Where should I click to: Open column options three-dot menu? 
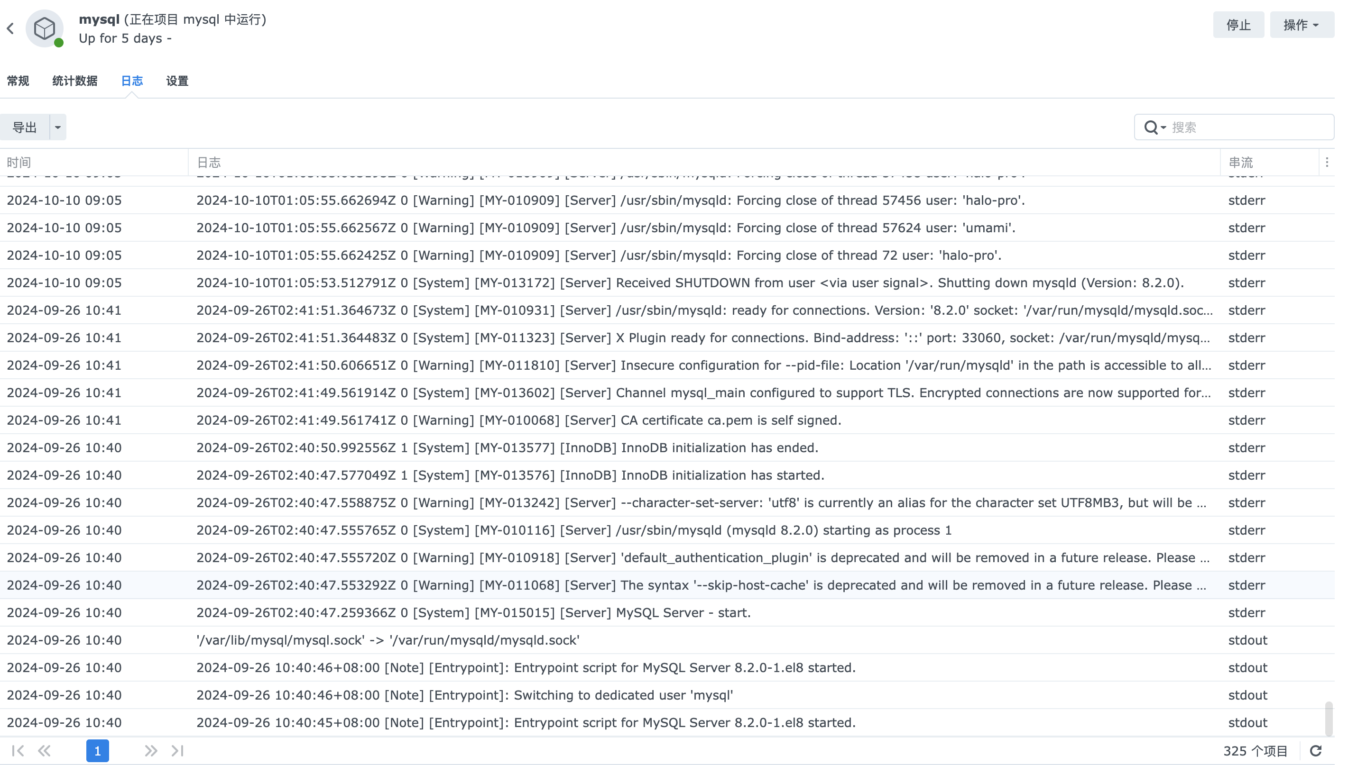click(x=1327, y=163)
